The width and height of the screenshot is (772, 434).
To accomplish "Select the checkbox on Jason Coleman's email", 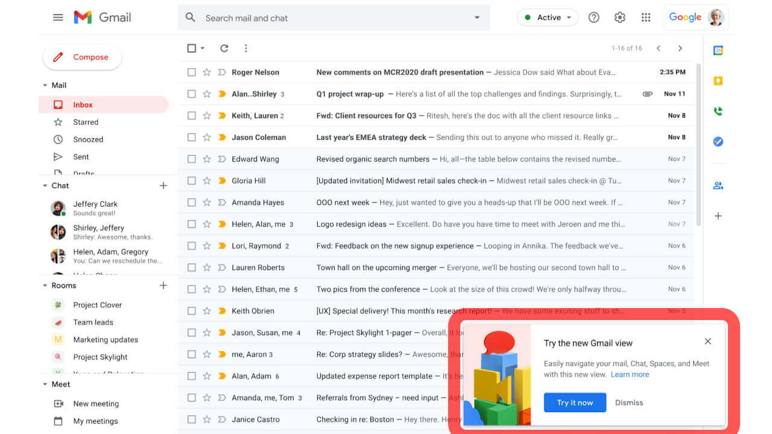I will pyautogui.click(x=191, y=137).
